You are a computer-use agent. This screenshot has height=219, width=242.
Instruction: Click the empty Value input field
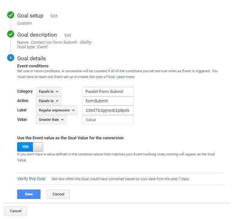click(108, 120)
